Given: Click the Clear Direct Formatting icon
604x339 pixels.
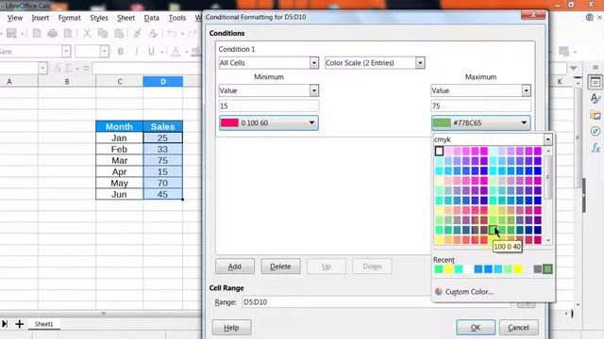Looking at the screenshot, I should point(153,34).
